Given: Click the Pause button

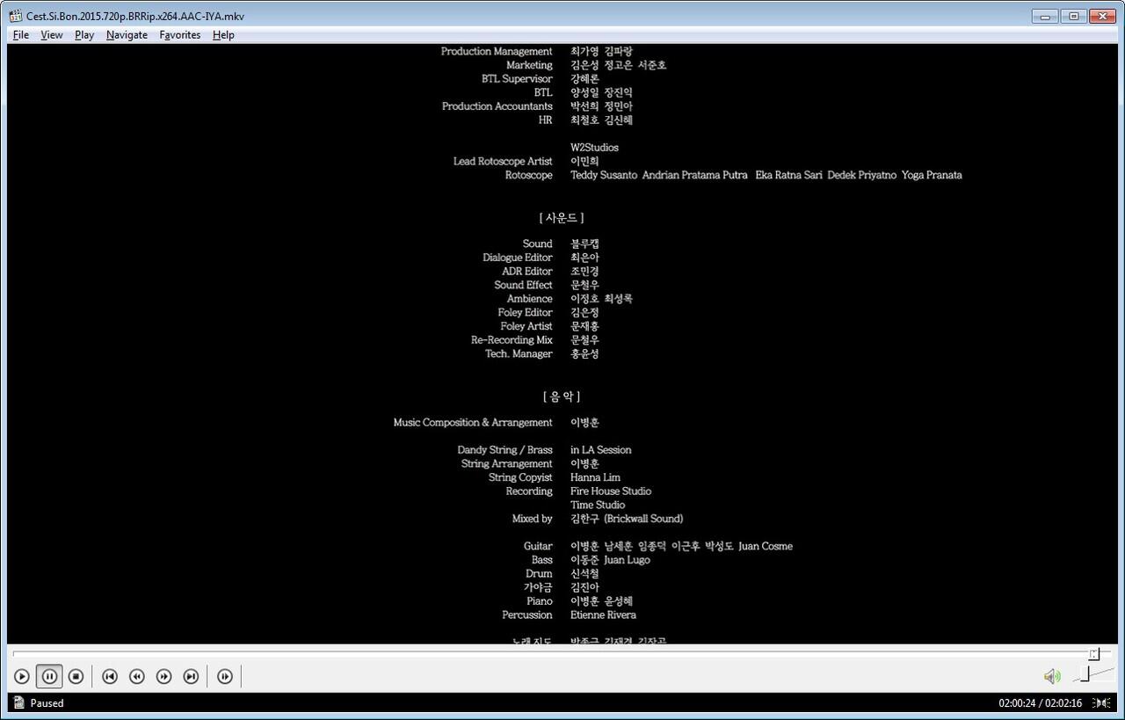Looking at the screenshot, I should [x=49, y=676].
